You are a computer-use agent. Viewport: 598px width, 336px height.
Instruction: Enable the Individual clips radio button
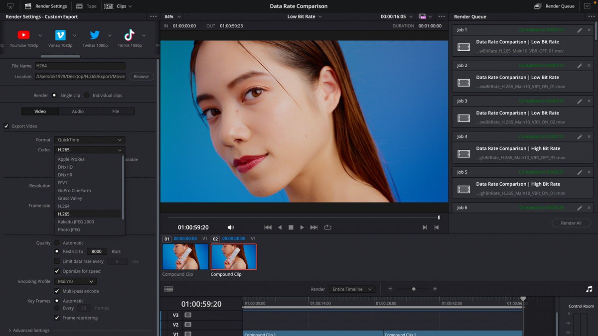pyautogui.click(x=87, y=96)
